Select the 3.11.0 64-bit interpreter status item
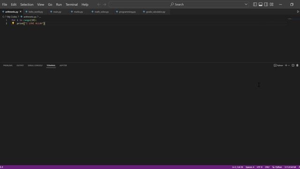Viewport: 300px width, 169px height. pos(290,167)
